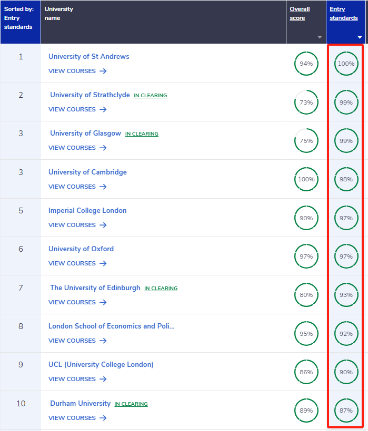
Task: Click the University name column header
Action: click(164, 22)
